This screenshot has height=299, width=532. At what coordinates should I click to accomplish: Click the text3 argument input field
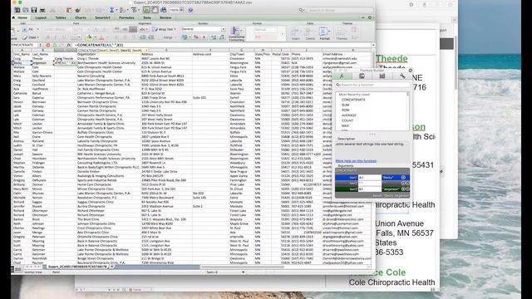click(x=369, y=189)
